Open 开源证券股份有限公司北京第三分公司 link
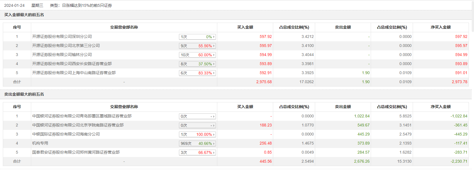Viewport: 474px width, 170px height. pos(66,46)
